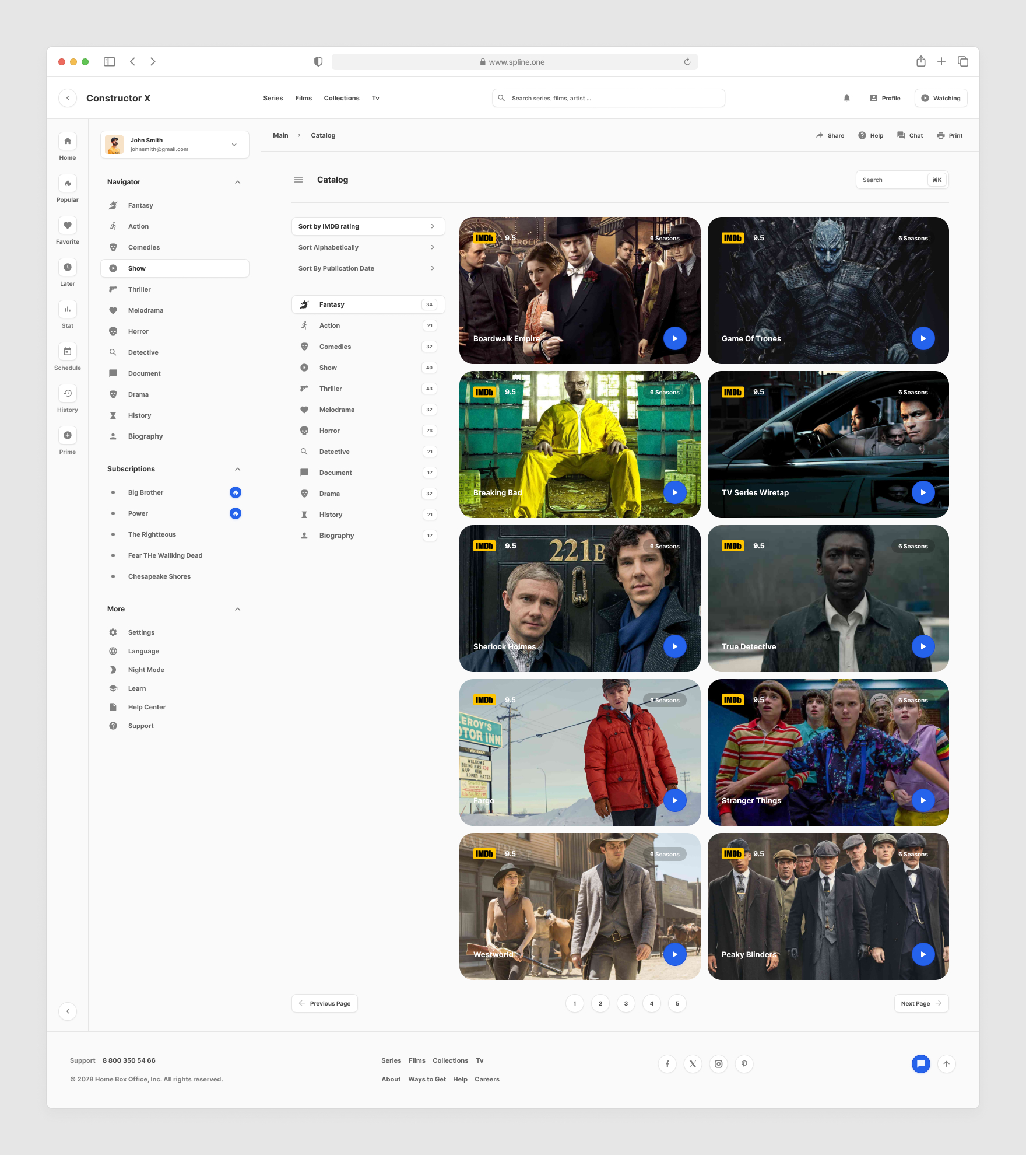Go to Next Page

[x=922, y=1003]
